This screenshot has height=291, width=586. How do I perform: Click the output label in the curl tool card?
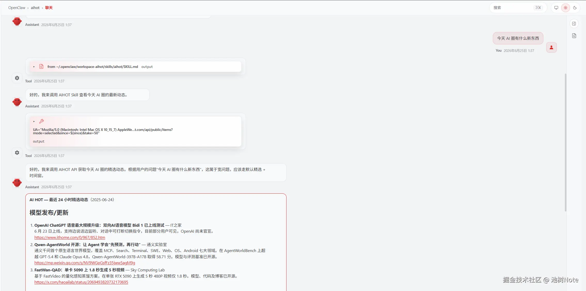(x=39, y=141)
